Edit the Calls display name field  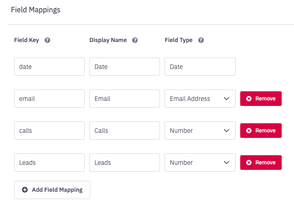click(x=124, y=131)
